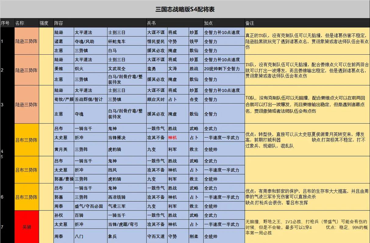Image resolution: width=370 pixels, height=243 pixels.
Task: Click the 陆逊三势阵 cell in row 1
Action: (x=27, y=41)
